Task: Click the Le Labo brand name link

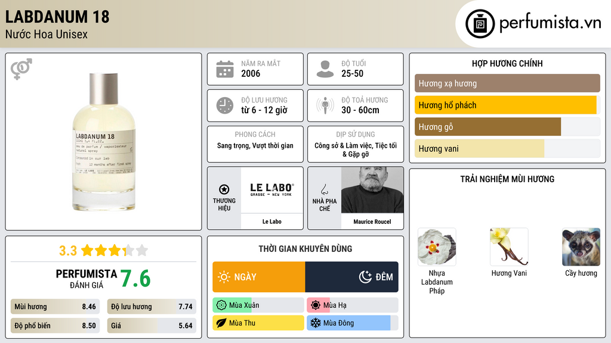Action: tap(271, 222)
